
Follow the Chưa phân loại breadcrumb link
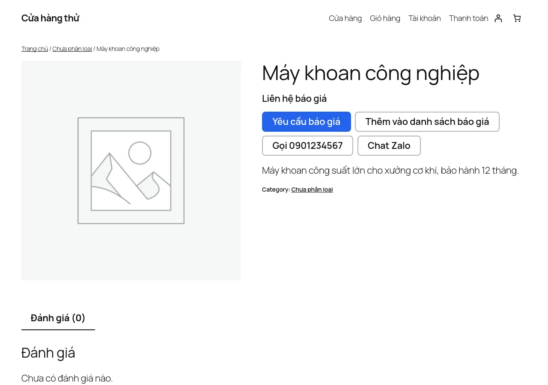[72, 49]
